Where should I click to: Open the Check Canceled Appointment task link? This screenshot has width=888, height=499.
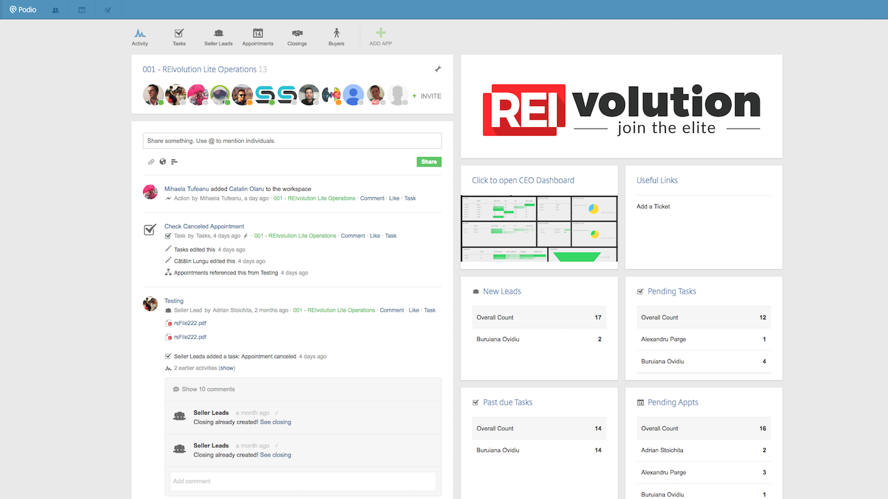[204, 226]
